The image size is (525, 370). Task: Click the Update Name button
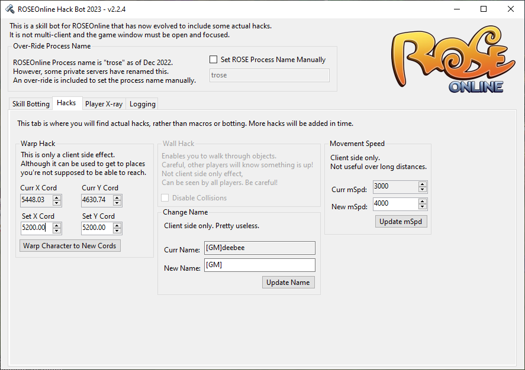(288, 283)
